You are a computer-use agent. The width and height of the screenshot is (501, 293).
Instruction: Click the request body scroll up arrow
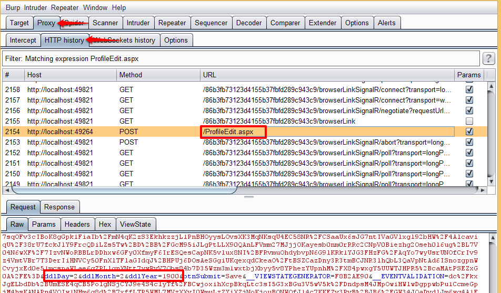click(493, 238)
